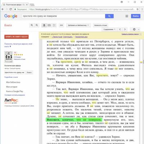Viewport: 144px width, 144px height.
Task: Click the blue search magnifier button
Action: click(x=109, y=16)
